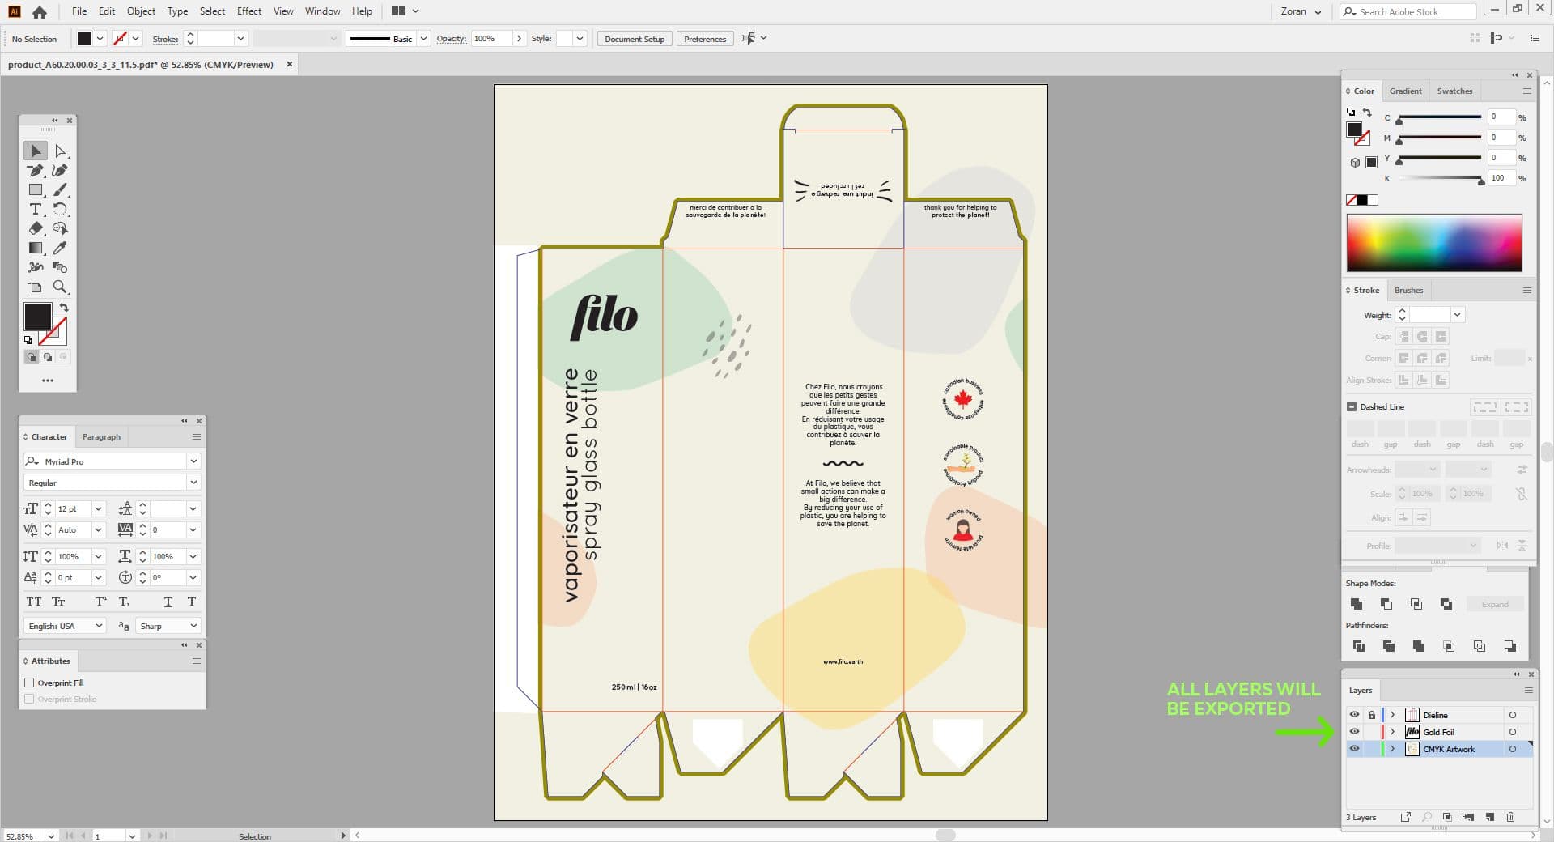Screen dimensions: 1554x842
Task: Create a new layer in the Layers panel
Action: pos(1489,817)
